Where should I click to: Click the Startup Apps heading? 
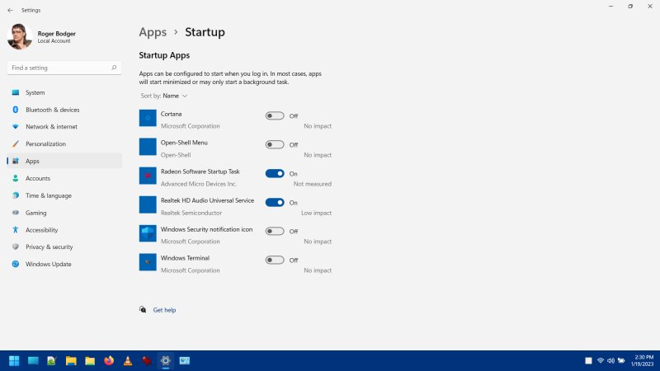(164, 55)
